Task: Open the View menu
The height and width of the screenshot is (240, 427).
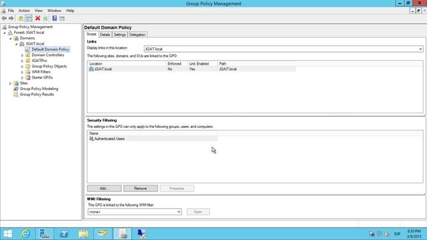Action: (x=39, y=11)
